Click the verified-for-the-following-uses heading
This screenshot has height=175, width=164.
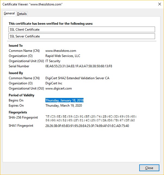click(x=51, y=24)
